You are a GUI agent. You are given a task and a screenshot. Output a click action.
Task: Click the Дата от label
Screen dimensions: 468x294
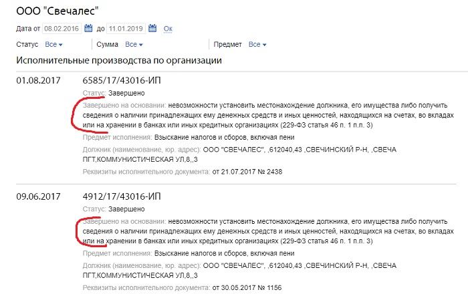point(28,29)
